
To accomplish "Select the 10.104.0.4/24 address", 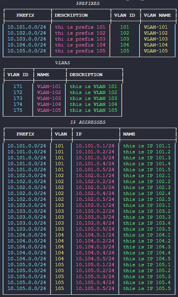I will (95, 253).
